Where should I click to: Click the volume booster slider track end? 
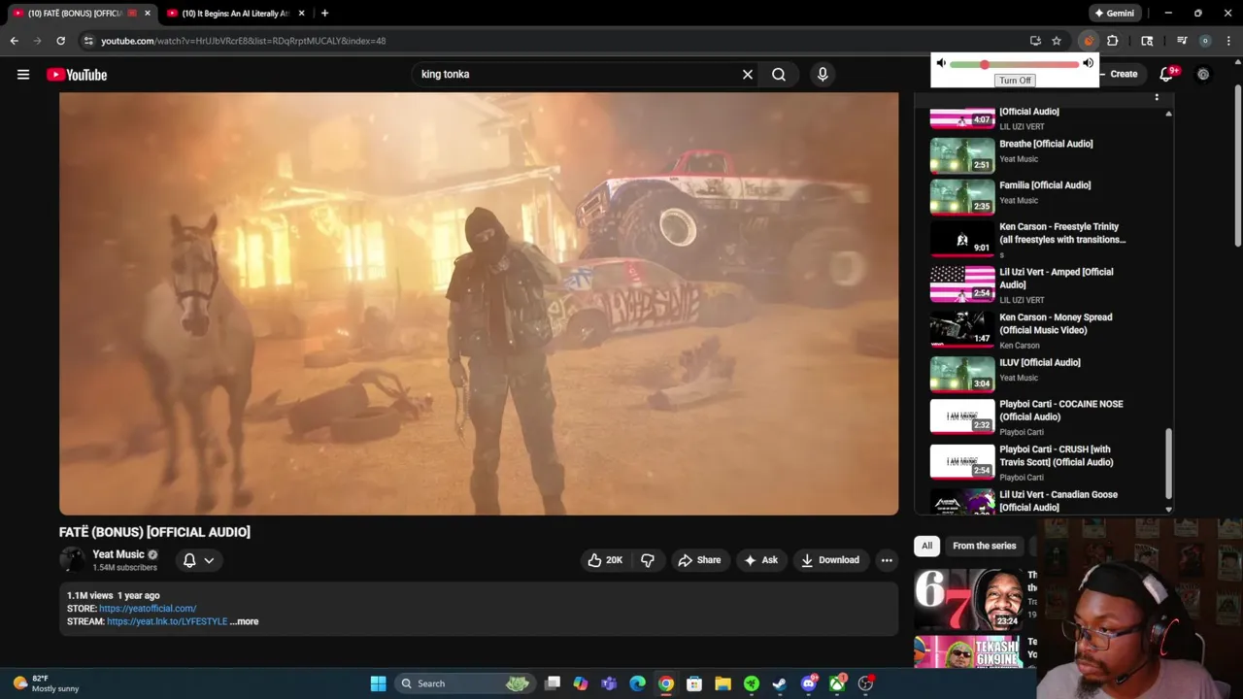(x=1076, y=64)
